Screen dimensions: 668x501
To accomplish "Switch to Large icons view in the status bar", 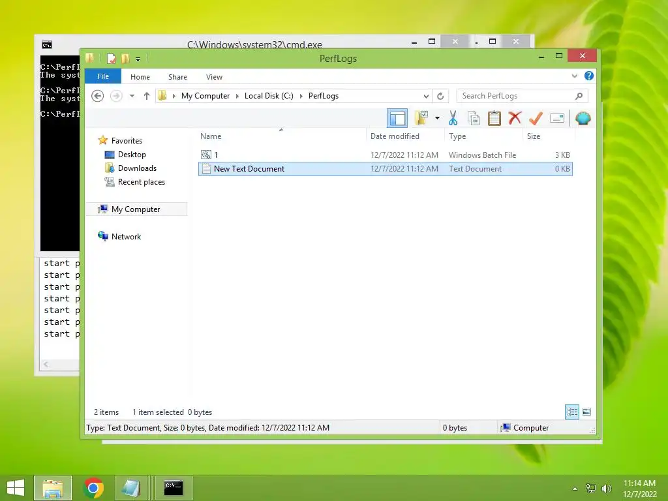I will pyautogui.click(x=586, y=412).
